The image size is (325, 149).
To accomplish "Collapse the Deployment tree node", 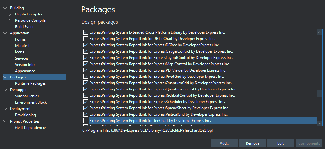I will (5, 109).
